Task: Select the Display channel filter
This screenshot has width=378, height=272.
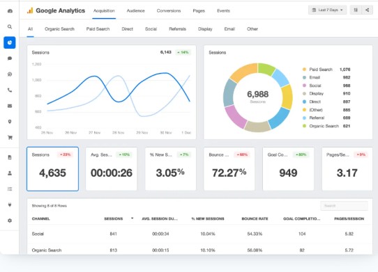Action: (x=205, y=29)
